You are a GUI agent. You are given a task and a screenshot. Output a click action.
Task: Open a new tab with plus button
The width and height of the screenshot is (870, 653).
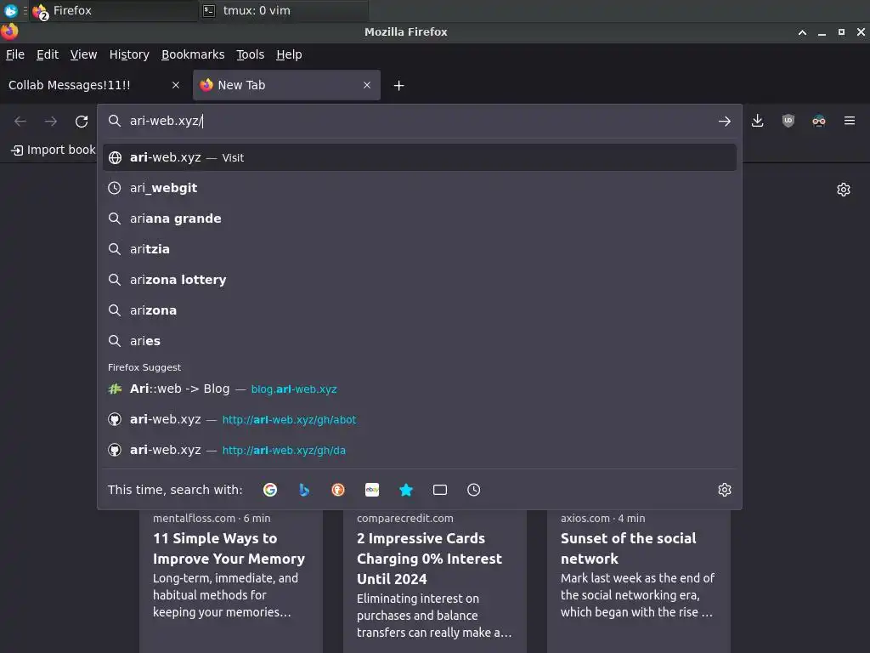click(x=399, y=86)
